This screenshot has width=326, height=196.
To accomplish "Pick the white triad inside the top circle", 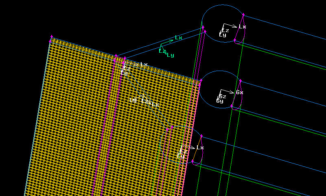I will pos(223,28).
